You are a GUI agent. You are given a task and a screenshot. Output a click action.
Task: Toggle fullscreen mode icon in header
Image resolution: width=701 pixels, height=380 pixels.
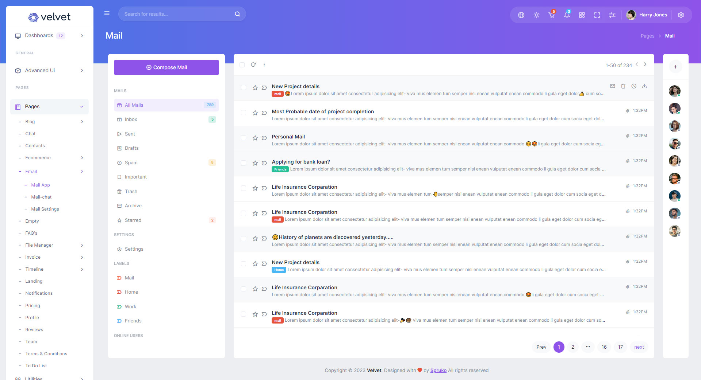(597, 15)
